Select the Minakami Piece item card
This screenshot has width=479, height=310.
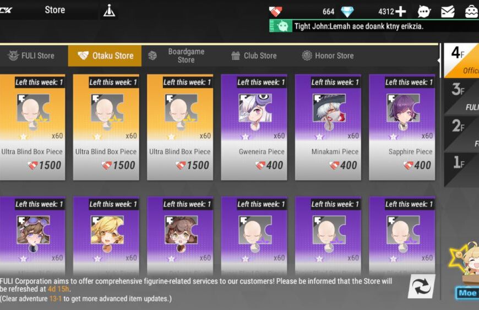[328, 127]
